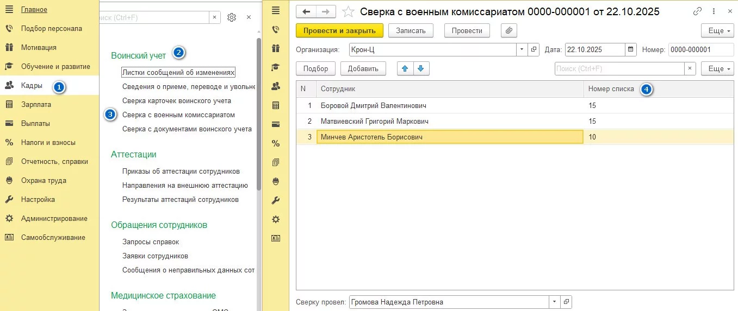The image size is (738, 311).
Task: Open Сверка карточек воинского учета link
Action: coord(177,100)
